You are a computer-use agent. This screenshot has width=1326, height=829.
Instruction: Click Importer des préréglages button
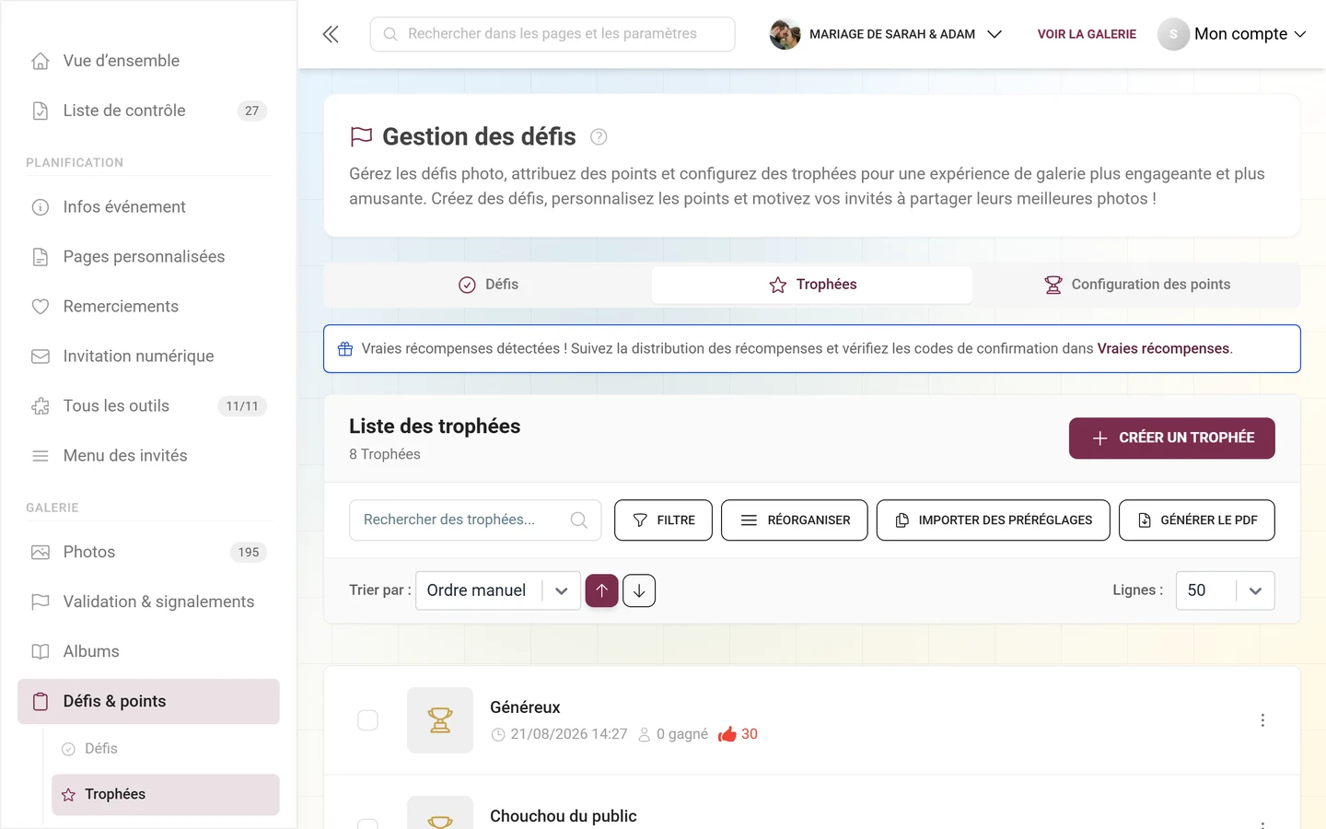click(x=993, y=520)
